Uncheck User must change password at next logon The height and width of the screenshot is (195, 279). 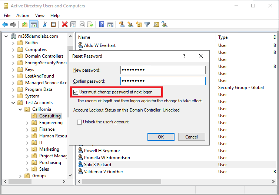click(x=76, y=92)
